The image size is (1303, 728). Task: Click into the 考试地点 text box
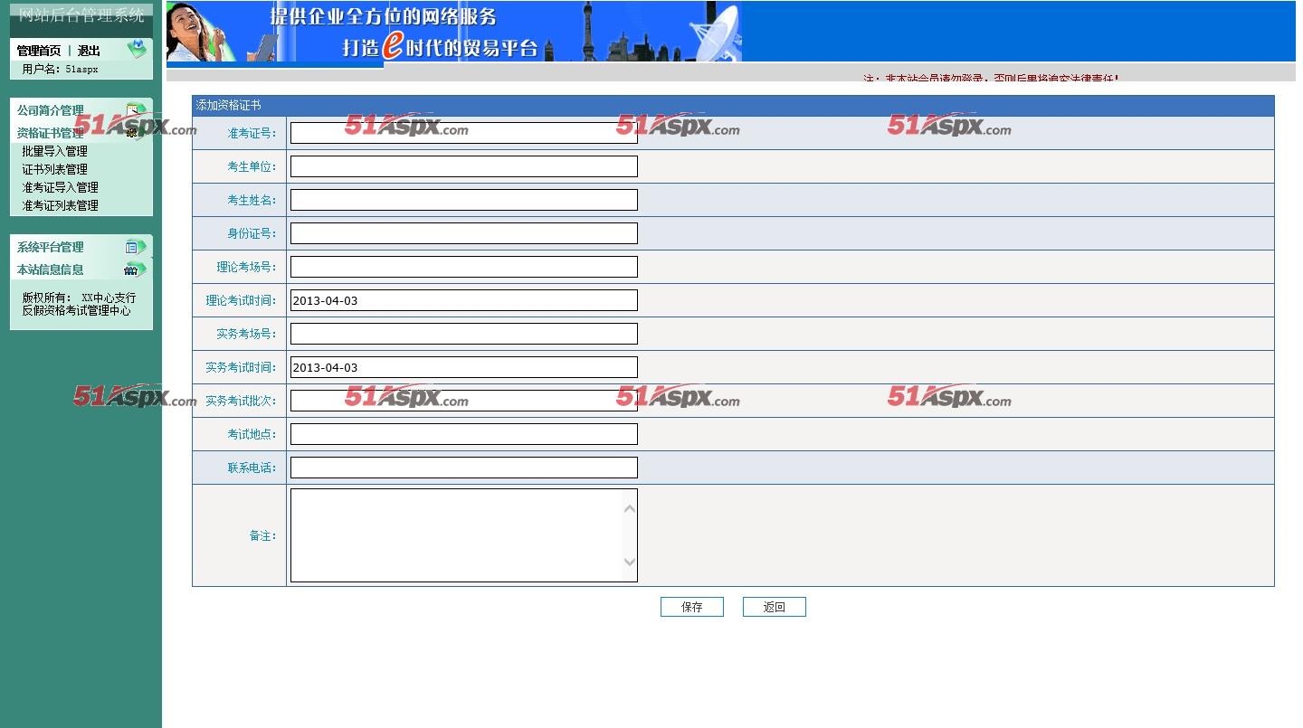point(463,434)
